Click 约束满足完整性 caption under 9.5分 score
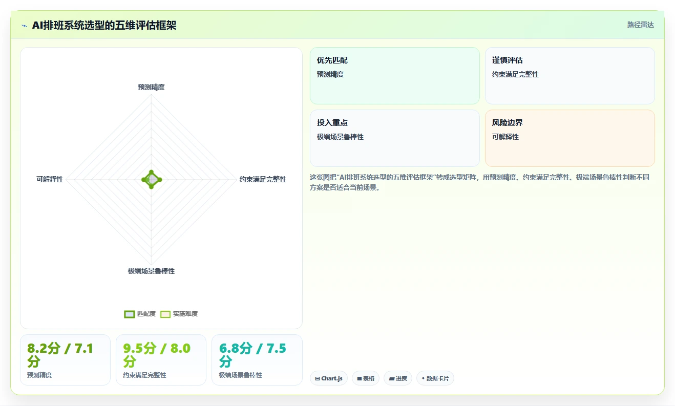675x406 pixels. pos(145,375)
